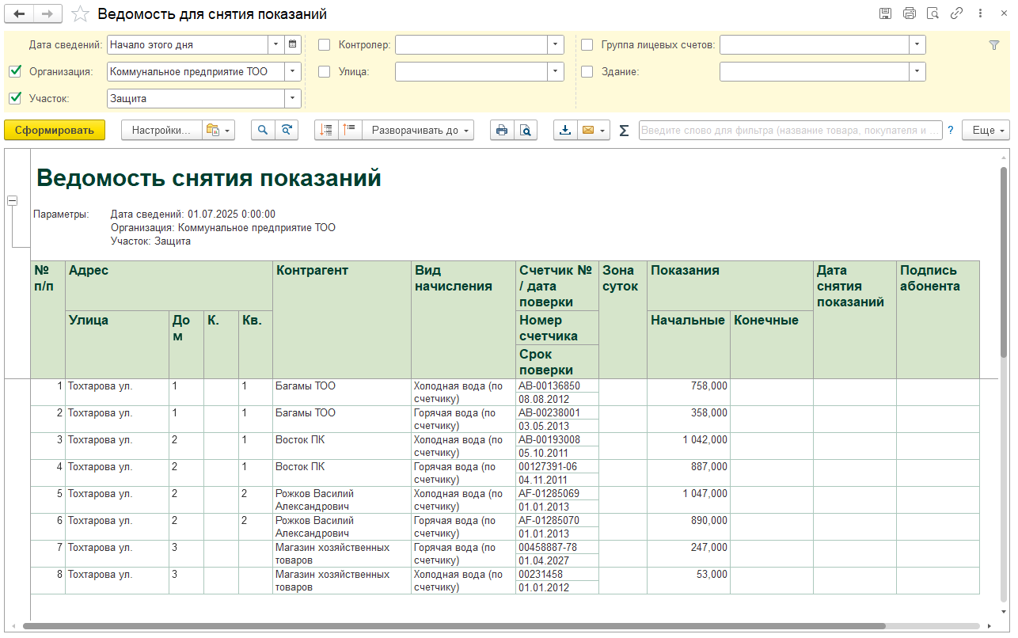Get a link to this report

pyautogui.click(x=957, y=13)
